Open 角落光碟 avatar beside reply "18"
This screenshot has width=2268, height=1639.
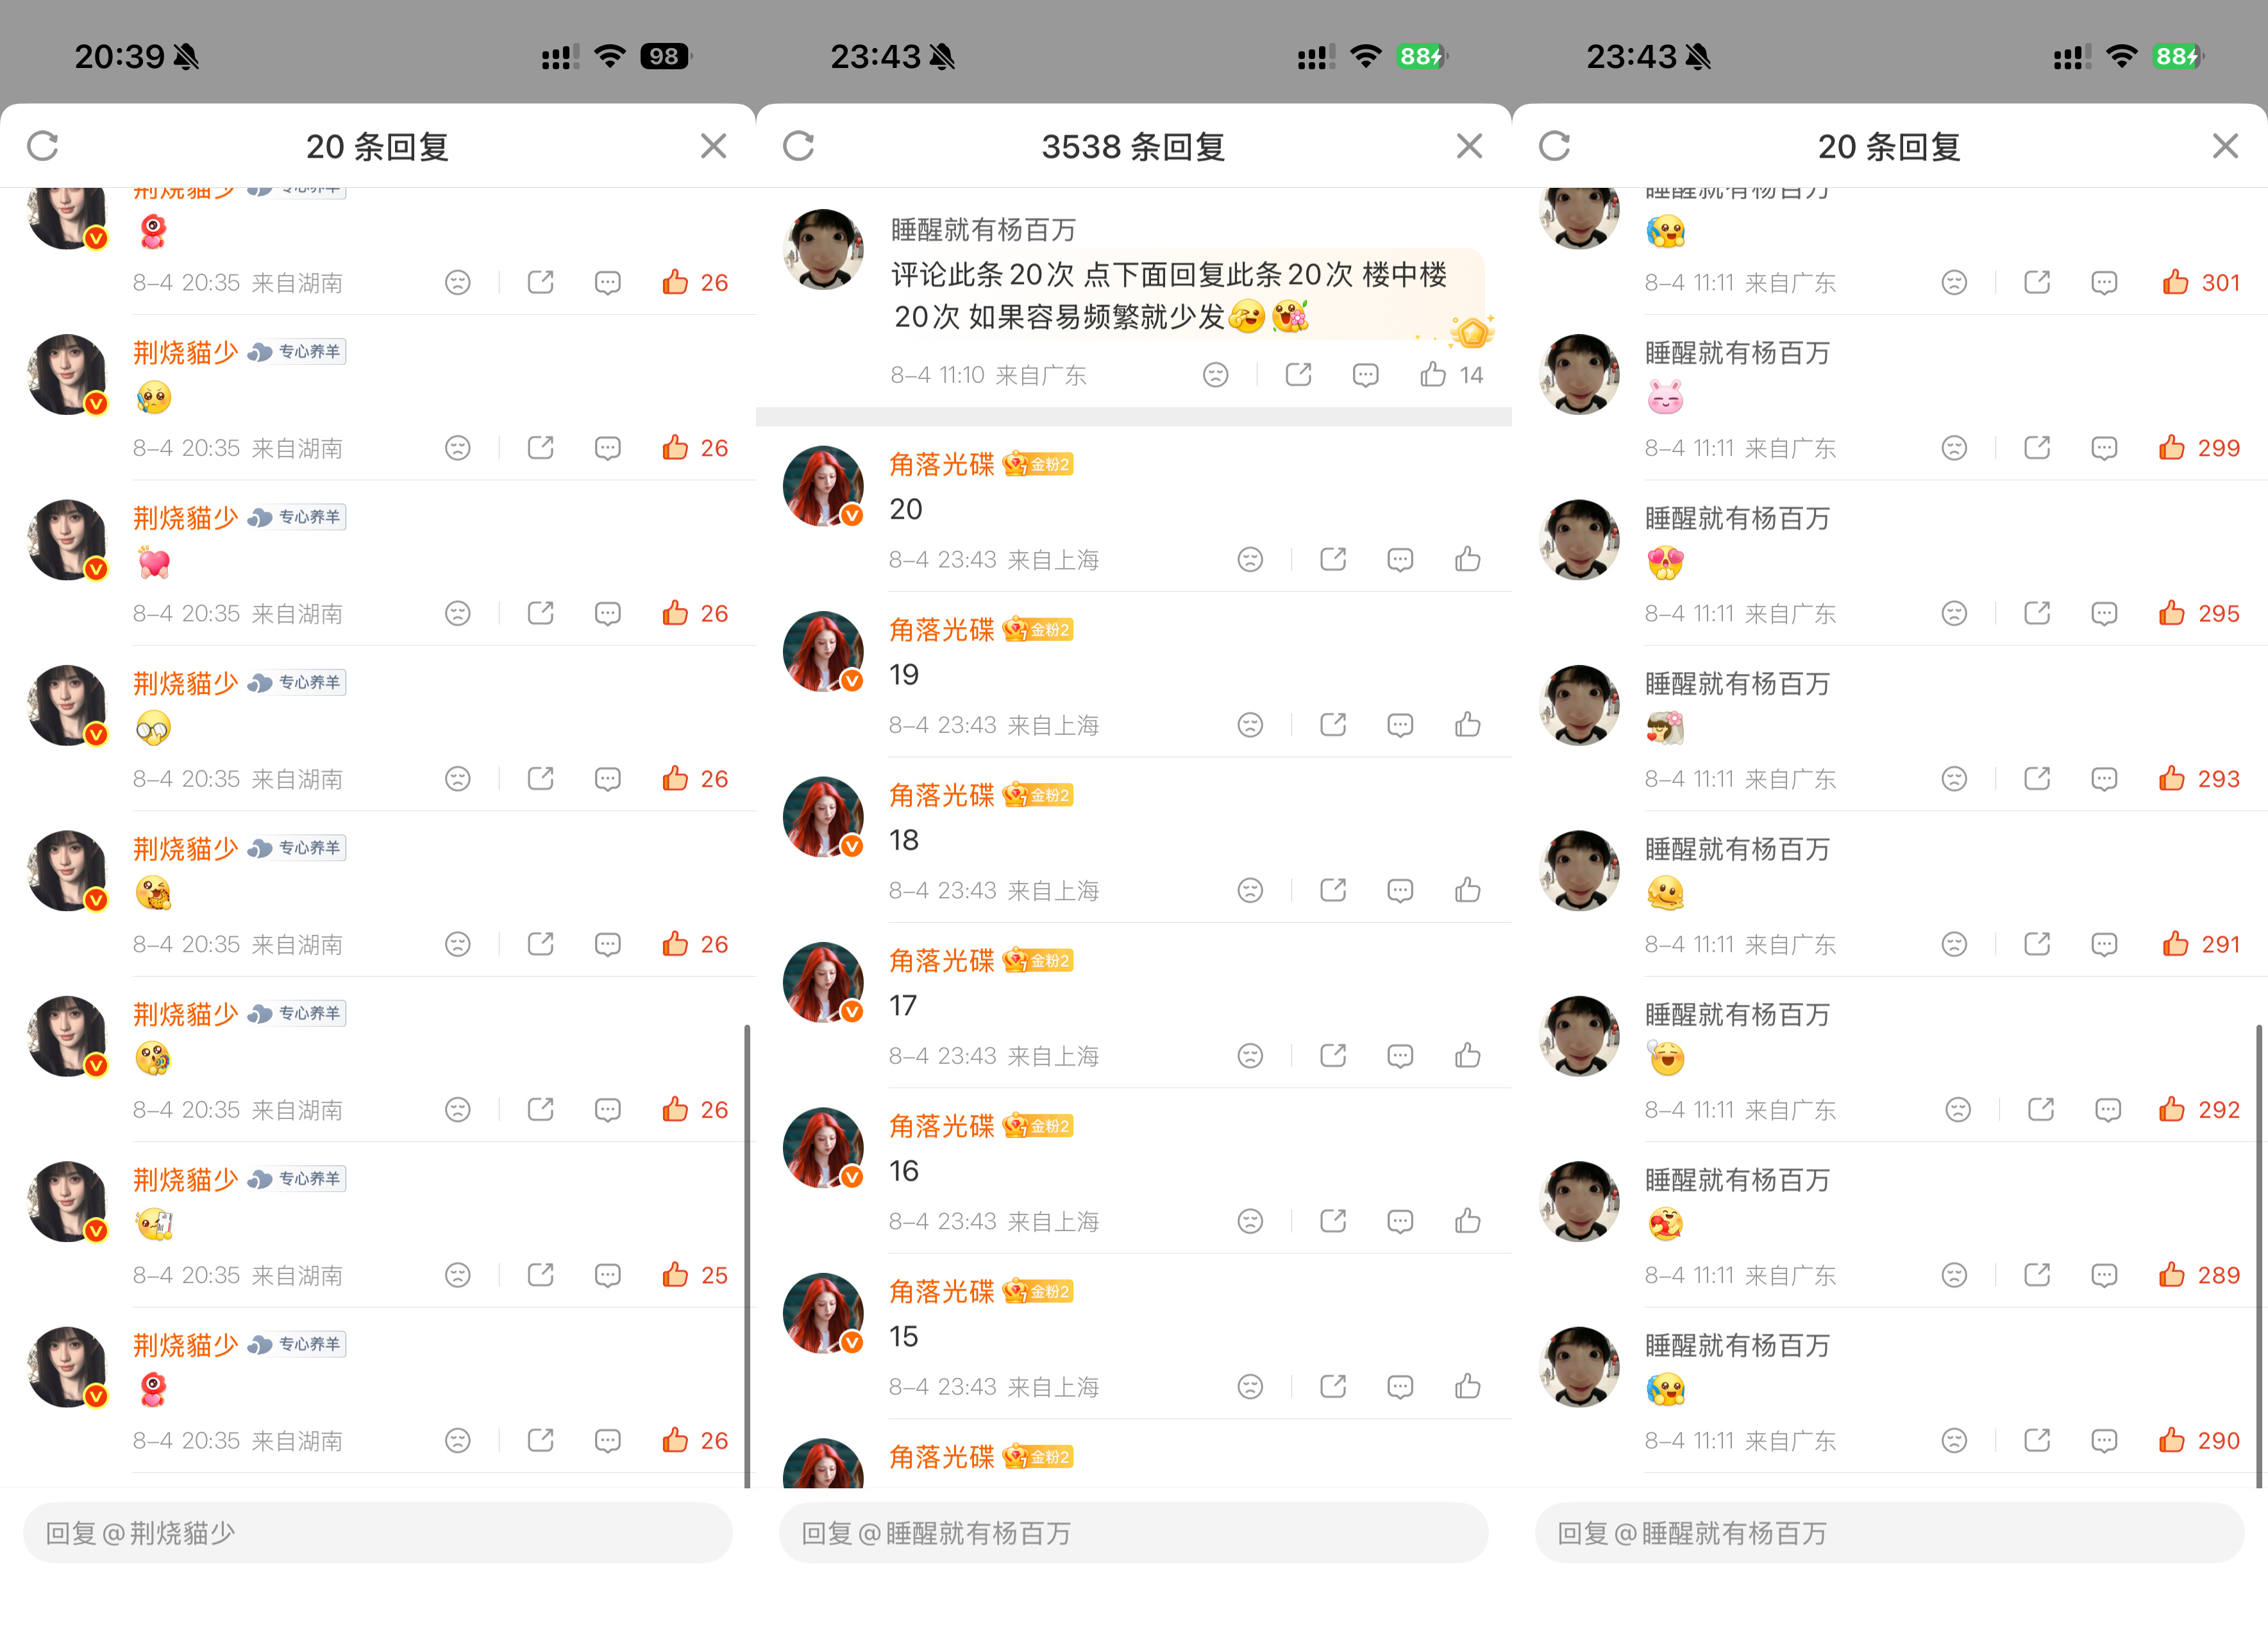pos(824,816)
